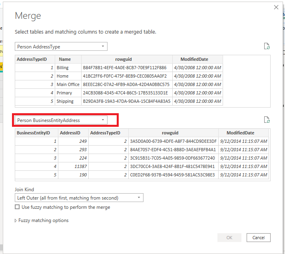Close the Merge dialog with X
The height and width of the screenshot is (254, 285).
tap(276, 7)
